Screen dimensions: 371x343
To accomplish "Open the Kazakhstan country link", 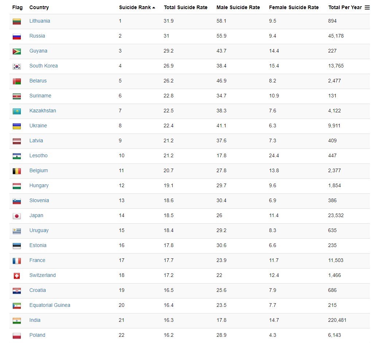I will (43, 111).
